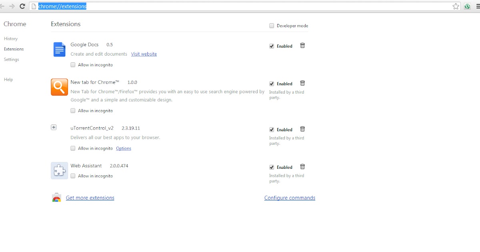Click the uTorrentControl_v2 extension name
This screenshot has width=480, height=252.
pos(92,128)
